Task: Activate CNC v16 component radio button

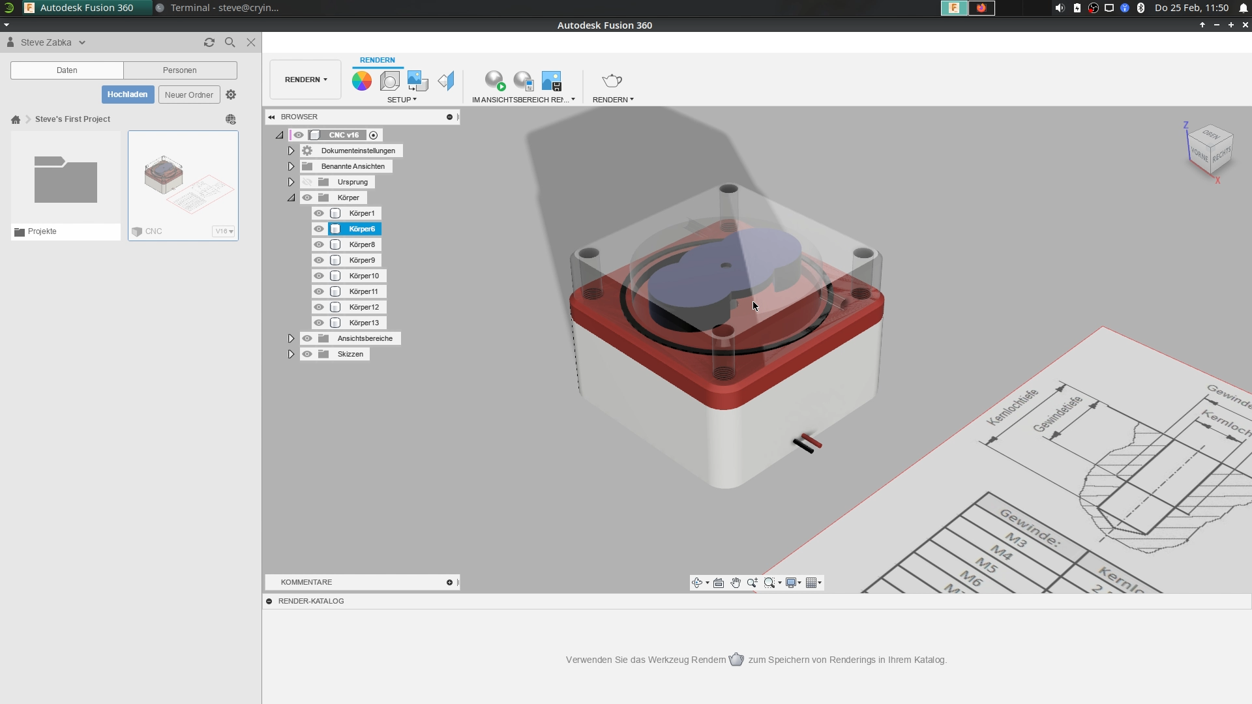Action: (374, 135)
